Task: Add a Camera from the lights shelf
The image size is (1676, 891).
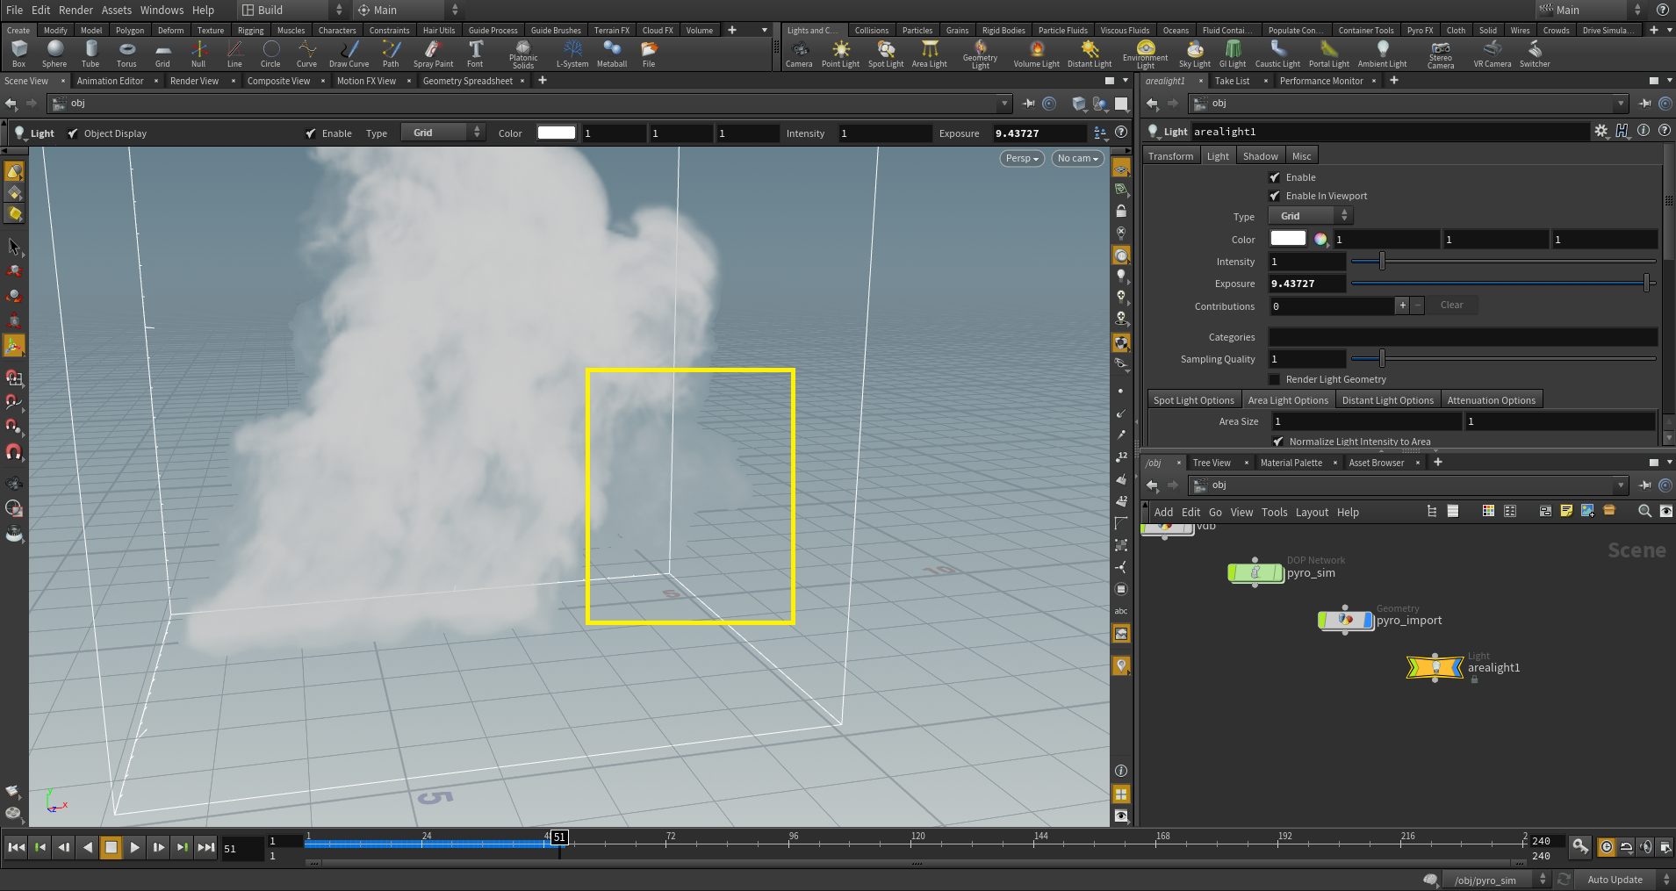Action: [x=799, y=54]
